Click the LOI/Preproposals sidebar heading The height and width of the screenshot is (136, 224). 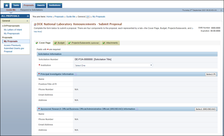click(11, 26)
